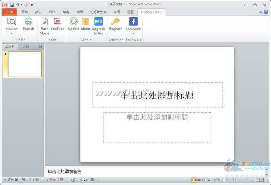The height and width of the screenshot is (185, 271).
Task: Open the 文件 File tab
Action: tap(9, 12)
